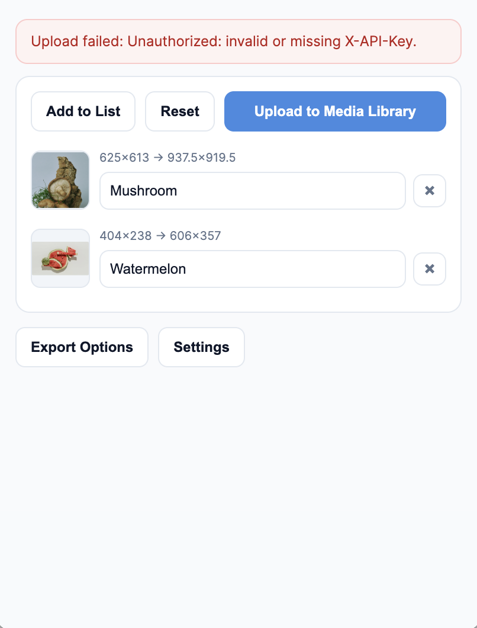This screenshot has height=628, width=477.
Task: Click the 625×613 source dimensions text
Action: point(124,158)
